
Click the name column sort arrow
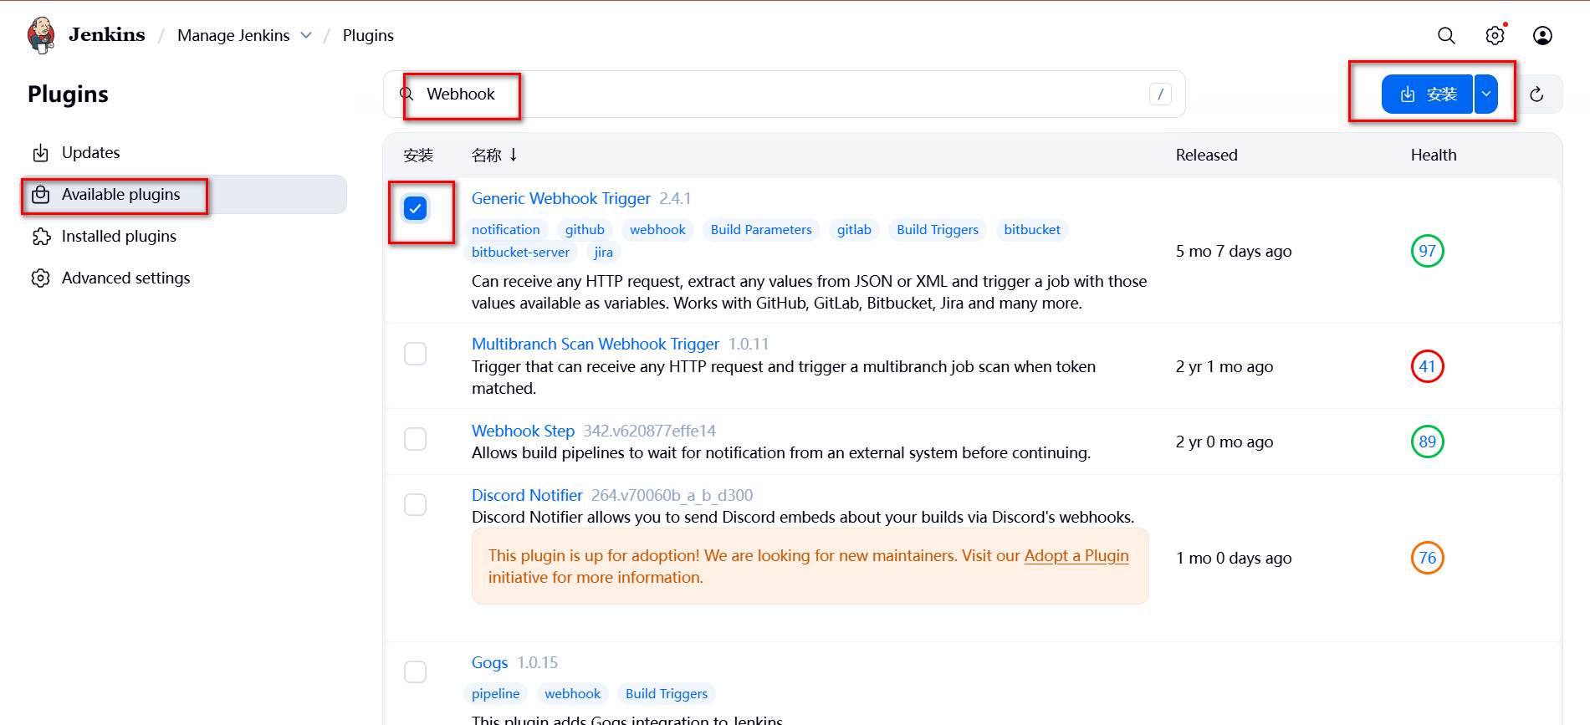[x=514, y=155]
